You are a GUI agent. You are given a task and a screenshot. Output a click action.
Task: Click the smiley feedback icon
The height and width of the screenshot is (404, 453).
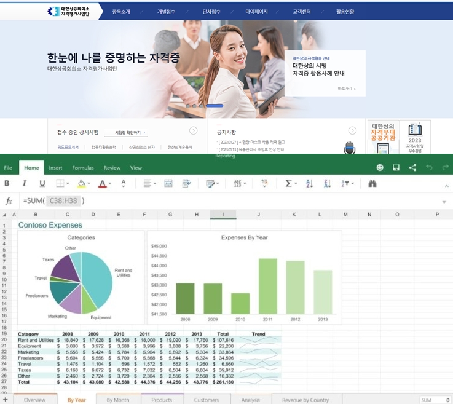tap(380, 167)
